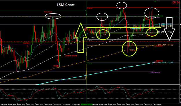Select the "96 EMA 1730.93" label
Screen dimensions: 181x106
(165, 32)
